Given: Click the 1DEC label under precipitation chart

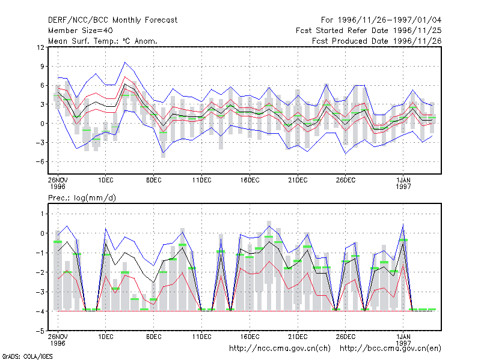Looking at the screenshot, I should (106, 337).
